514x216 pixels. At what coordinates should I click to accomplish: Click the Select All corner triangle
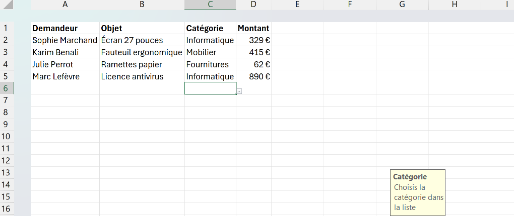[x=7, y=5]
